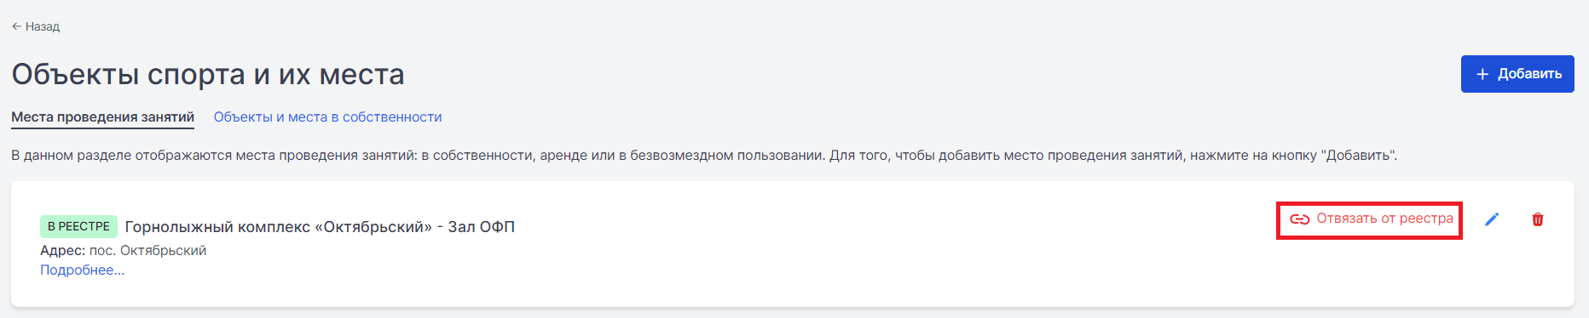
Task: Click the В РЕЕСТРЕ status badge
Action: (x=78, y=226)
